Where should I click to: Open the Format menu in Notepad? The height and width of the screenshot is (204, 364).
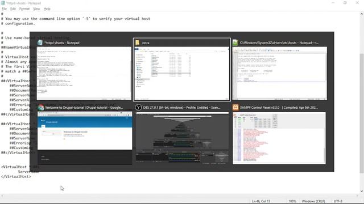[24, 9]
